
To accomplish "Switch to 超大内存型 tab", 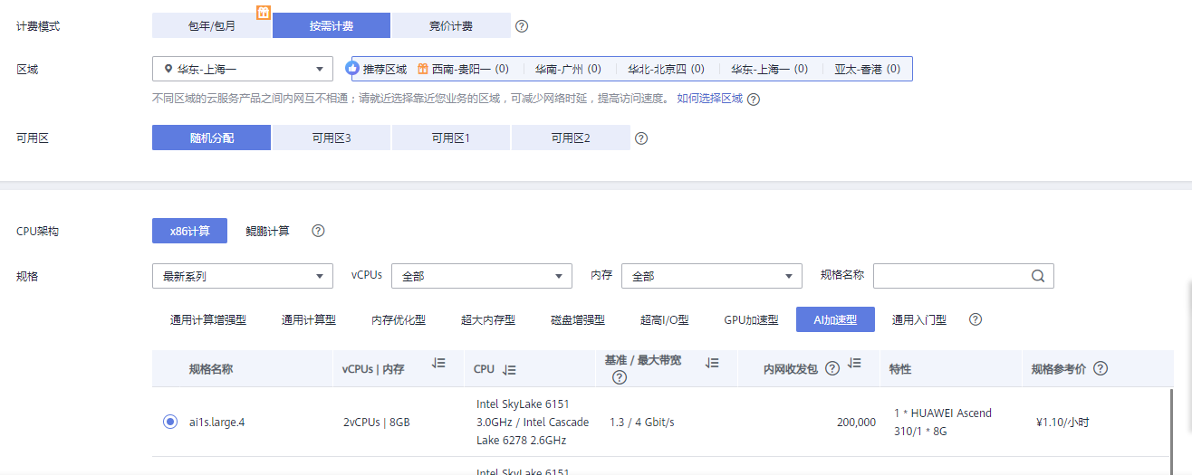I will coord(488,319).
